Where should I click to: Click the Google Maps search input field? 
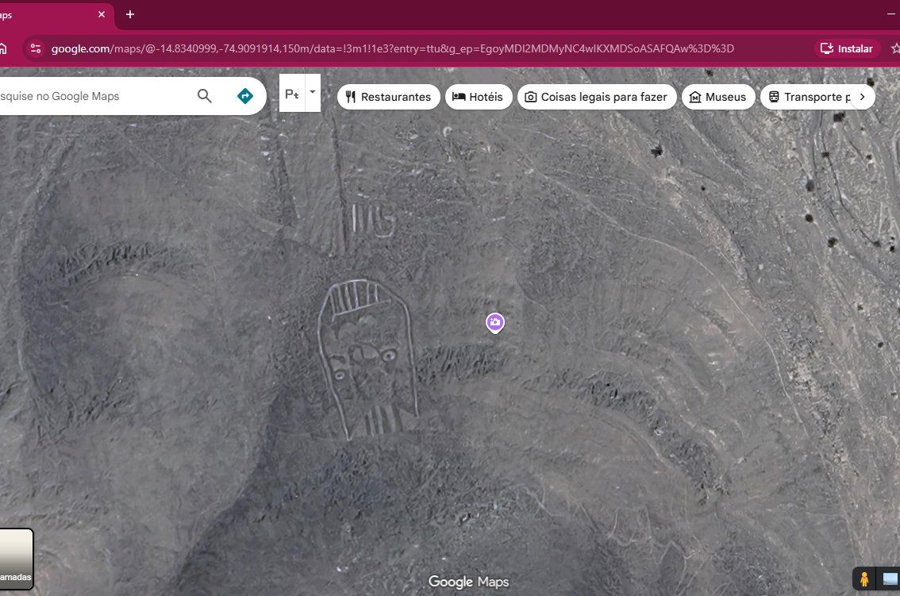[94, 96]
